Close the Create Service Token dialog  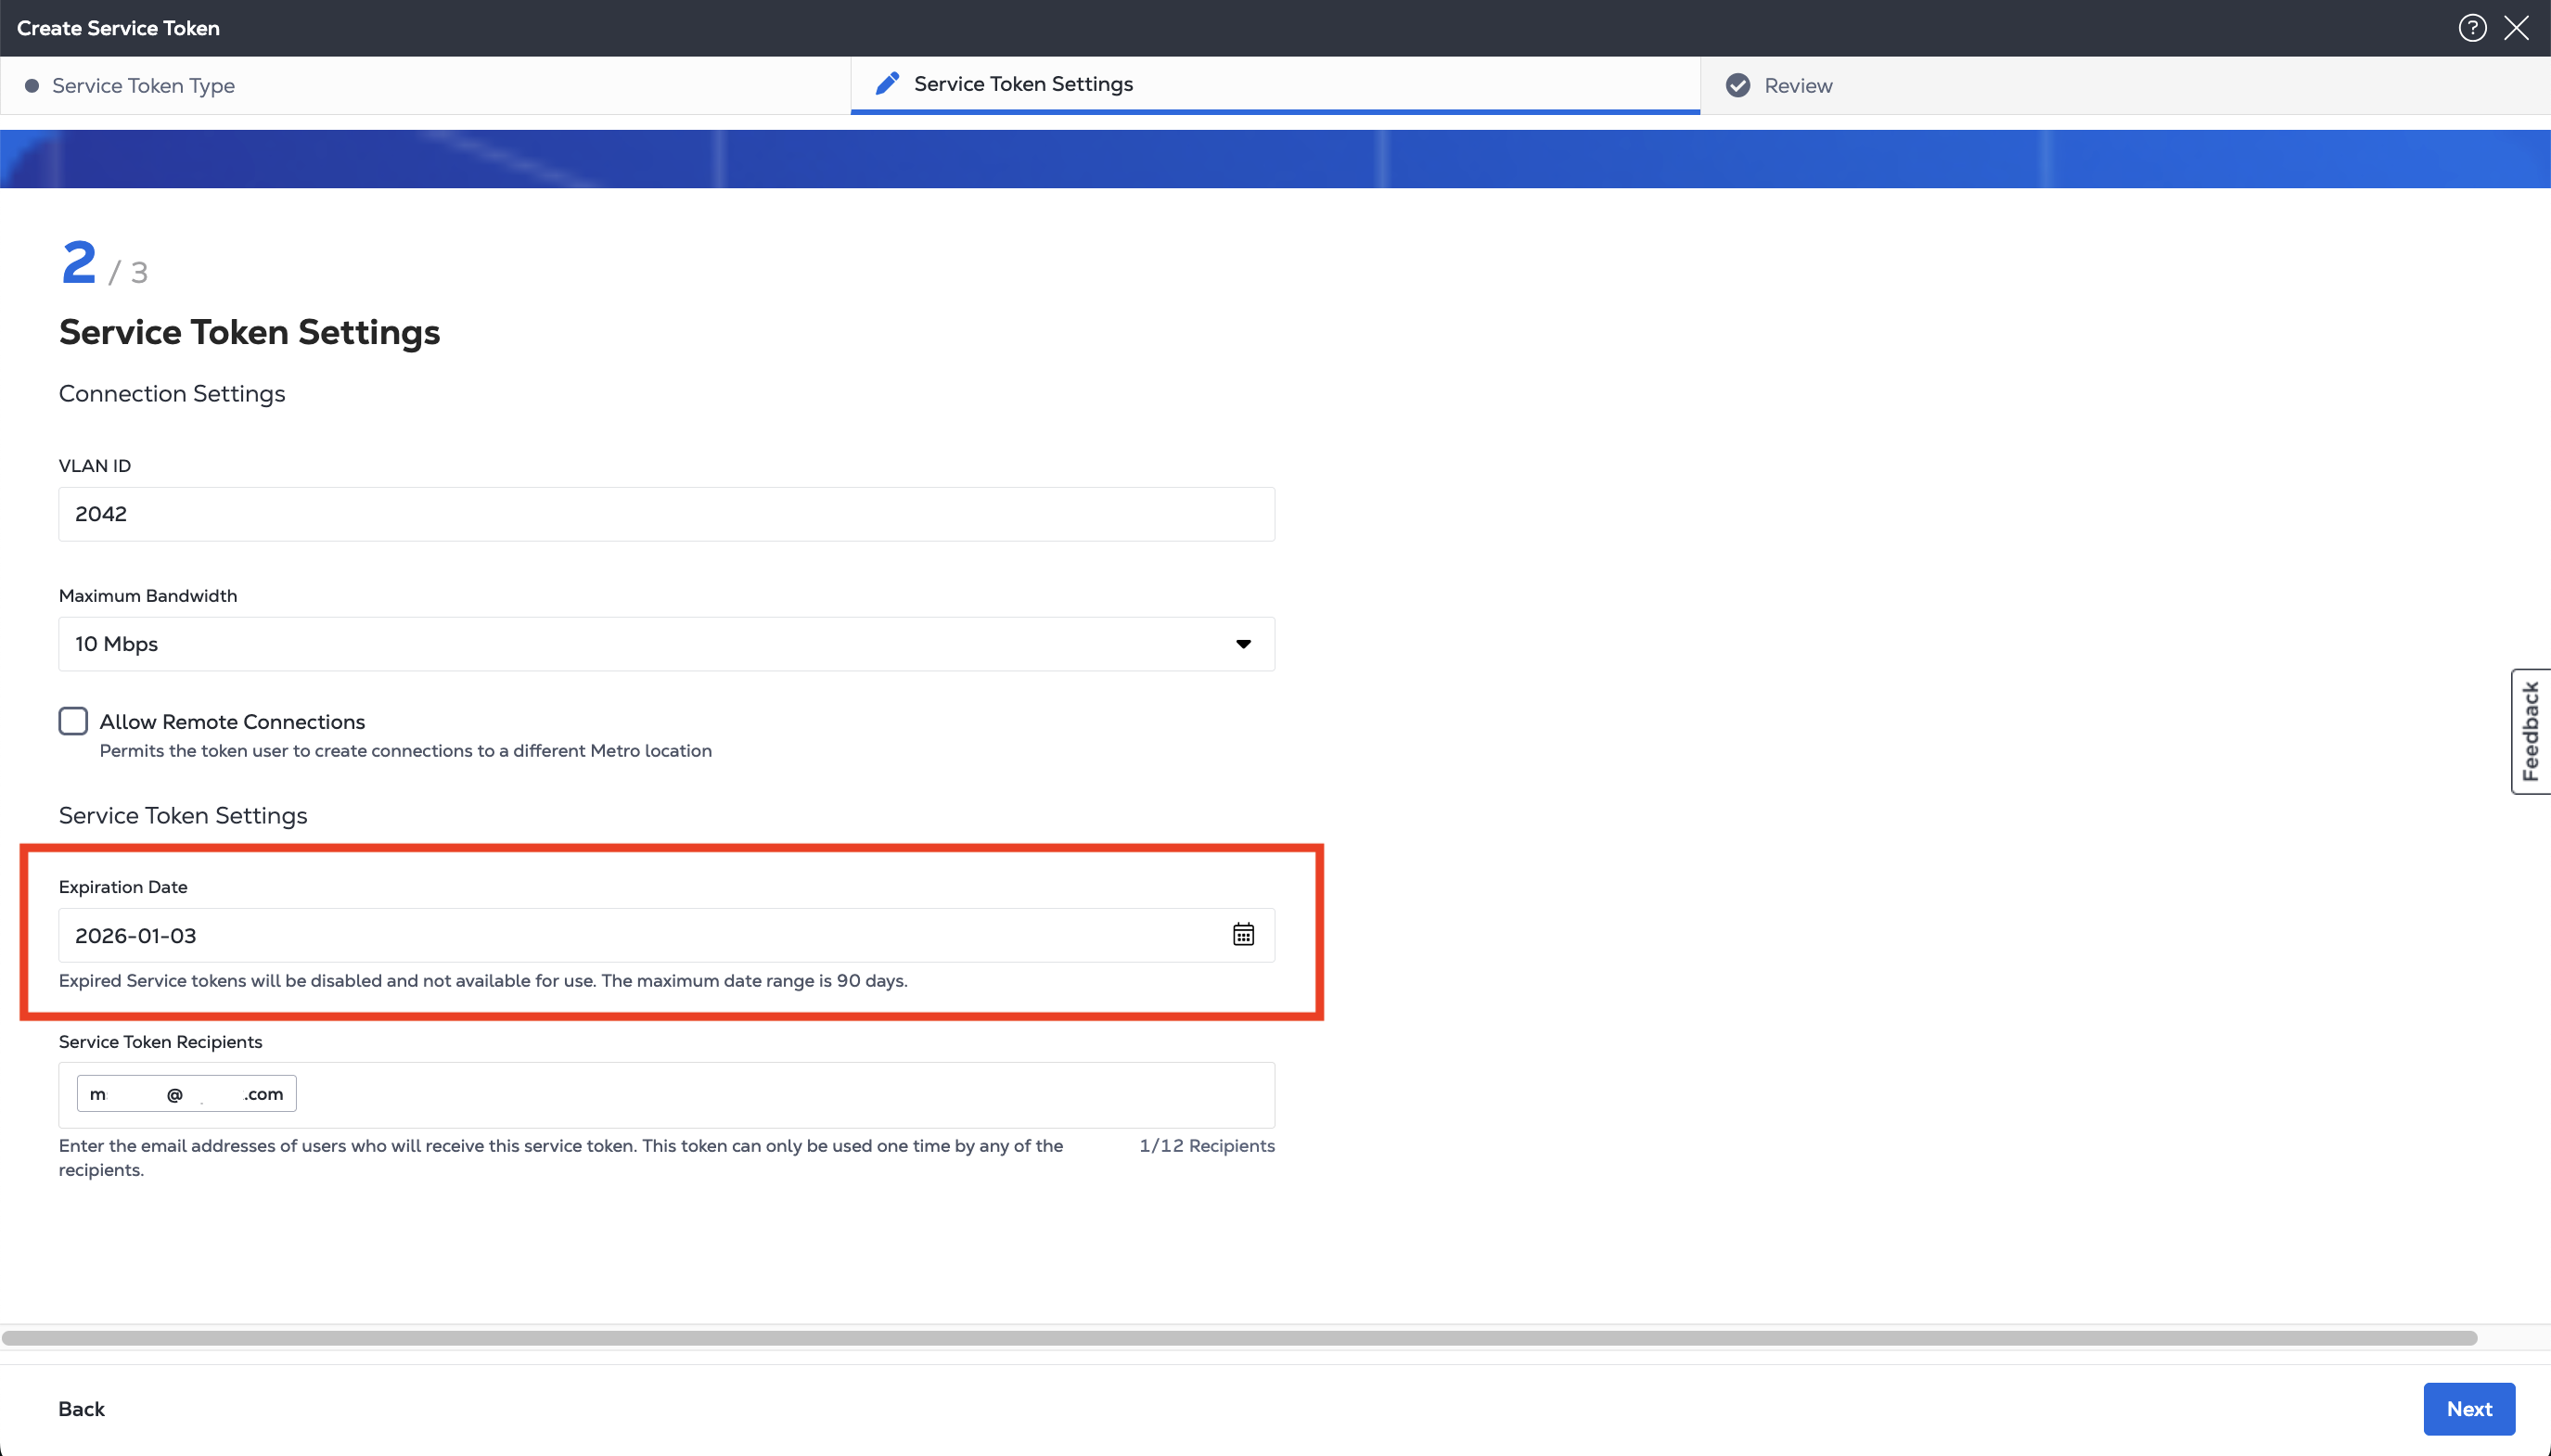(2516, 28)
